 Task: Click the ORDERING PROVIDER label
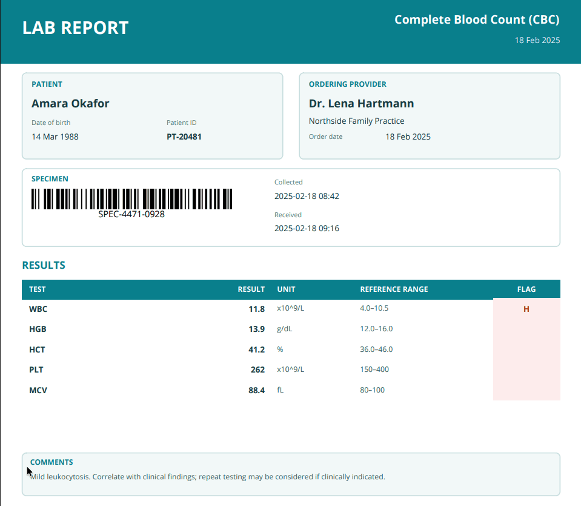(x=348, y=84)
